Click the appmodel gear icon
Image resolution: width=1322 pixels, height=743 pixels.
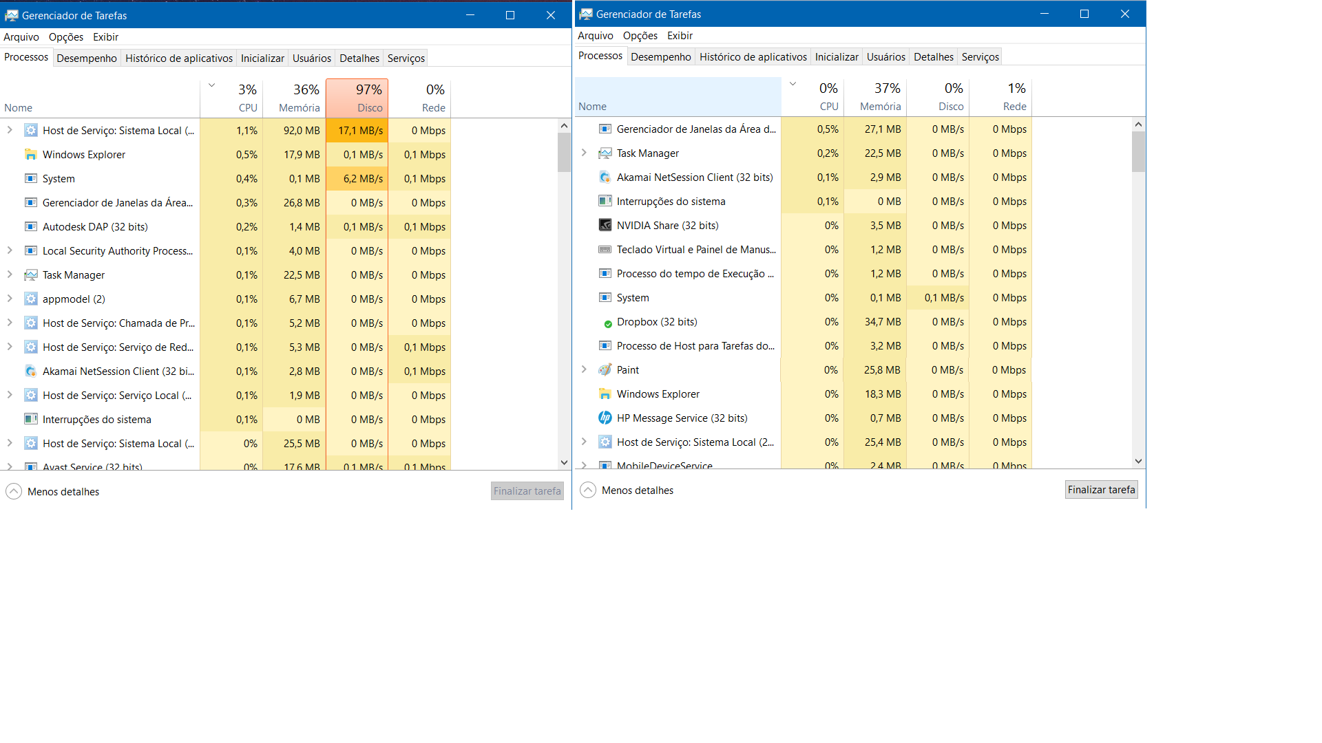(31, 299)
